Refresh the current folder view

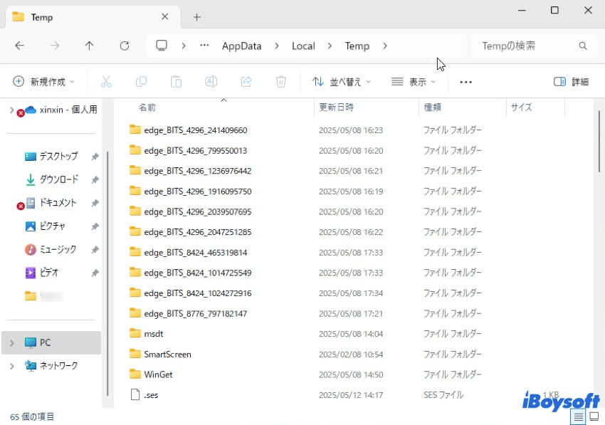125,46
